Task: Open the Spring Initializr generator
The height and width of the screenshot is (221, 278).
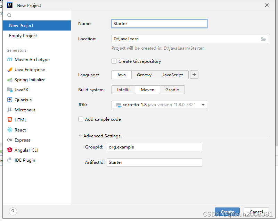Action: (37, 80)
